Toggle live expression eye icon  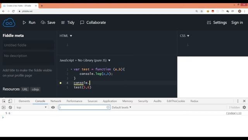[53, 107]
